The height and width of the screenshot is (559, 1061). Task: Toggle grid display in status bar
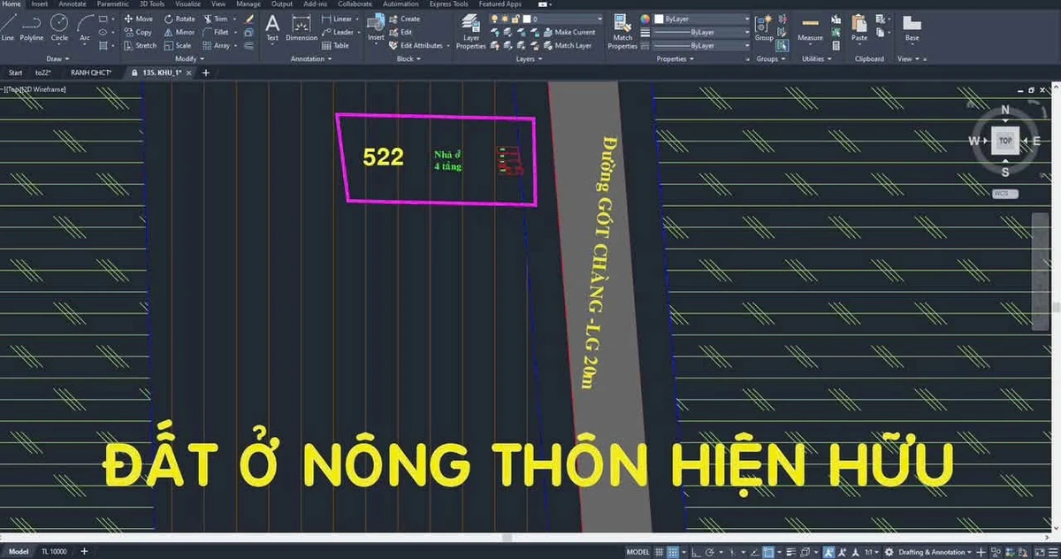[x=659, y=552]
